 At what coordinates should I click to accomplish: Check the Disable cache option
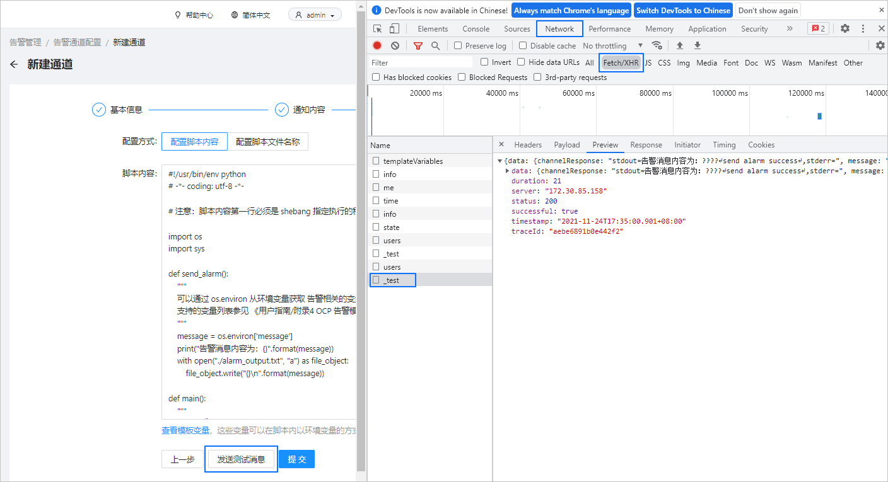pyautogui.click(x=523, y=45)
